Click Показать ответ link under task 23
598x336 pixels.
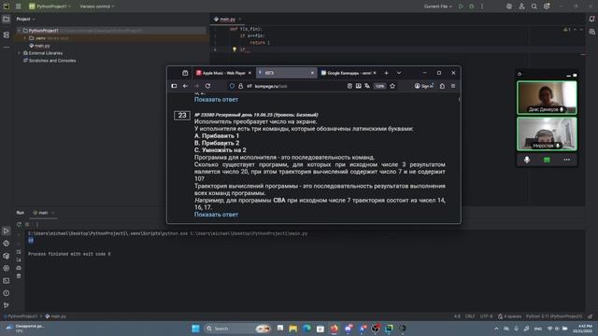coord(216,215)
